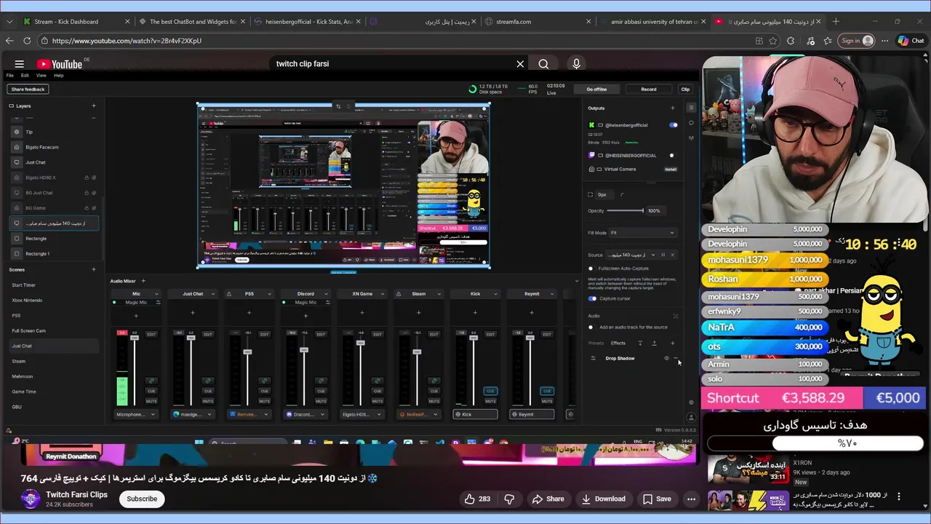Mute the Reymit channel
Image resolution: width=931 pixels, height=524 pixels.
547,401
